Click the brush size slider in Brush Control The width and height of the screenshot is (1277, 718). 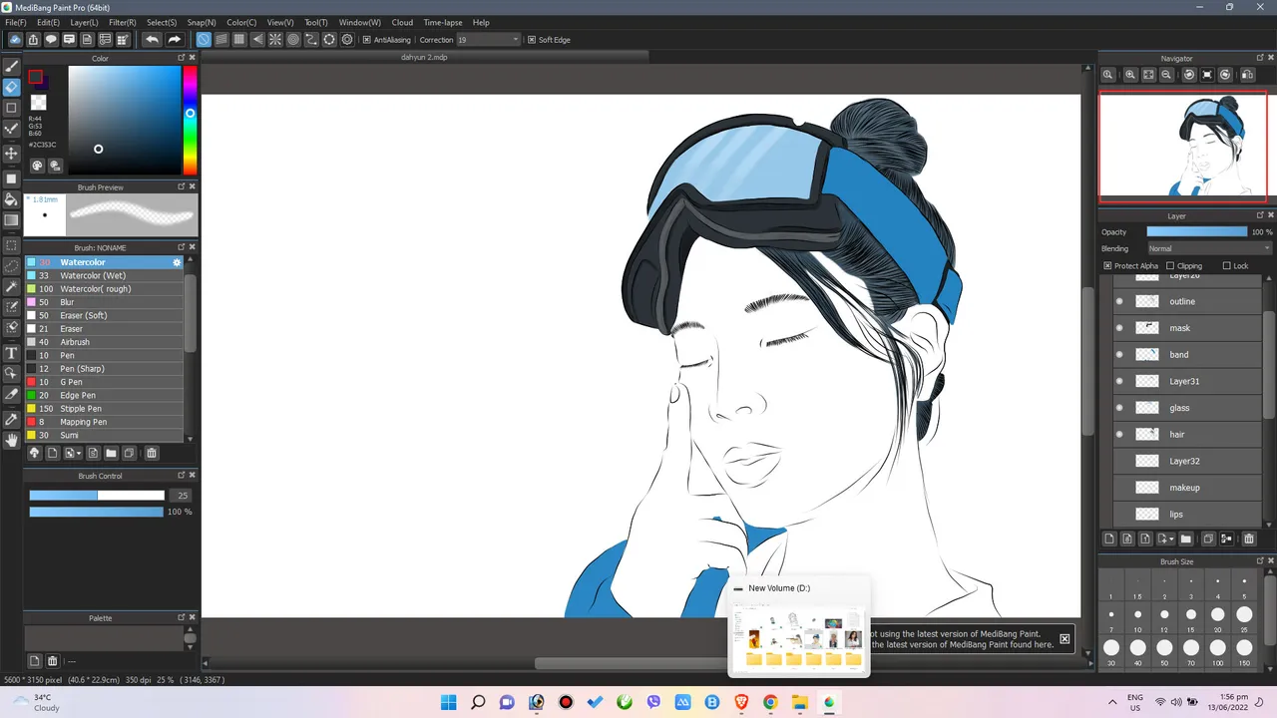coord(97,496)
